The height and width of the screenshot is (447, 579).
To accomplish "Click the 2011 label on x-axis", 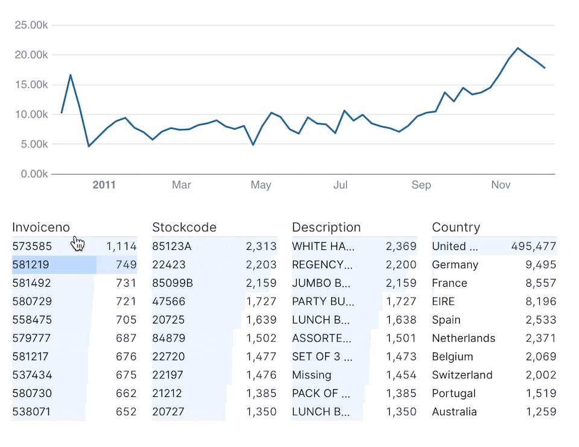I will point(104,185).
